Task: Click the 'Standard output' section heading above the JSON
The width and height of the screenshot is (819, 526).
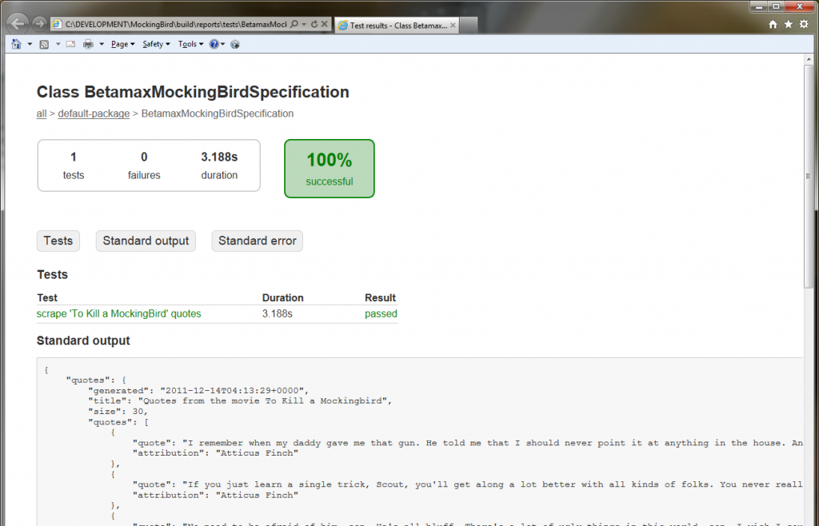Action: tap(83, 341)
